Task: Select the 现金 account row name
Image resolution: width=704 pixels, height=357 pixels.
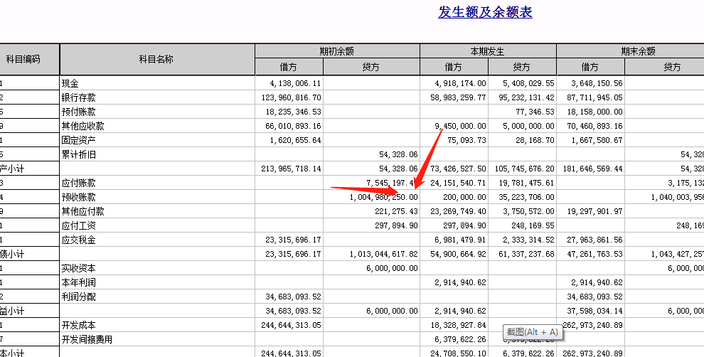Action: pos(70,83)
